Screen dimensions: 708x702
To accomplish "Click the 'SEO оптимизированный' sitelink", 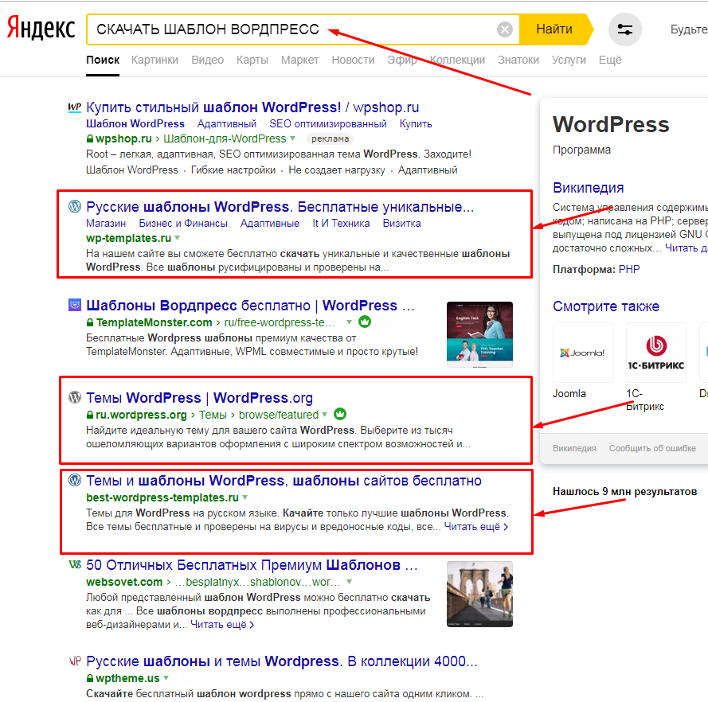I will (x=328, y=123).
